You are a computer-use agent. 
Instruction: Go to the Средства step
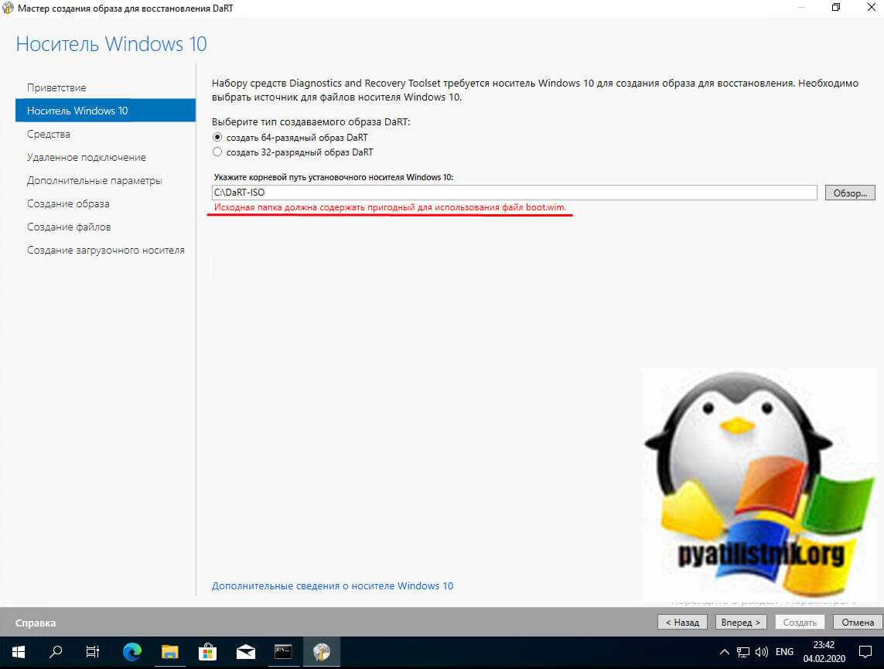[49, 134]
